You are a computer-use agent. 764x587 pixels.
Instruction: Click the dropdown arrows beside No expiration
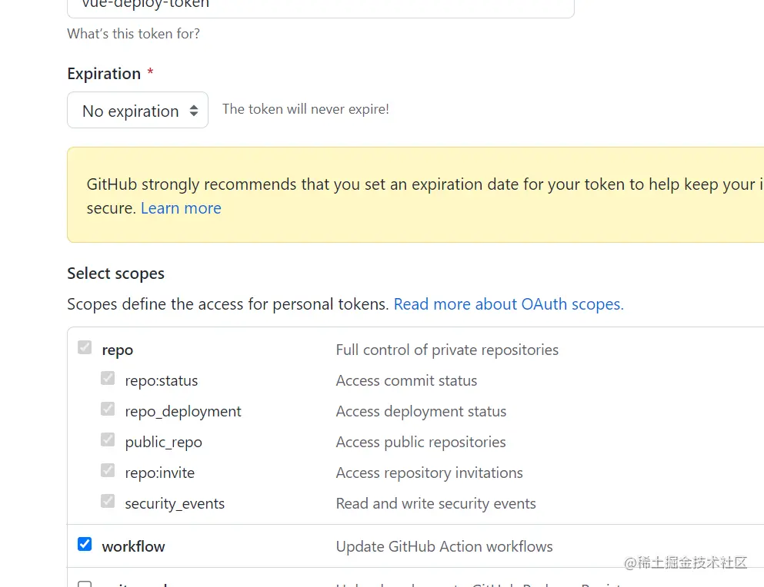click(194, 111)
